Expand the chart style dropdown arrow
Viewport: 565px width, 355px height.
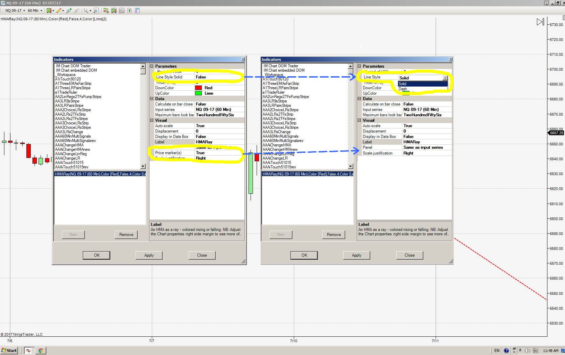53,10
